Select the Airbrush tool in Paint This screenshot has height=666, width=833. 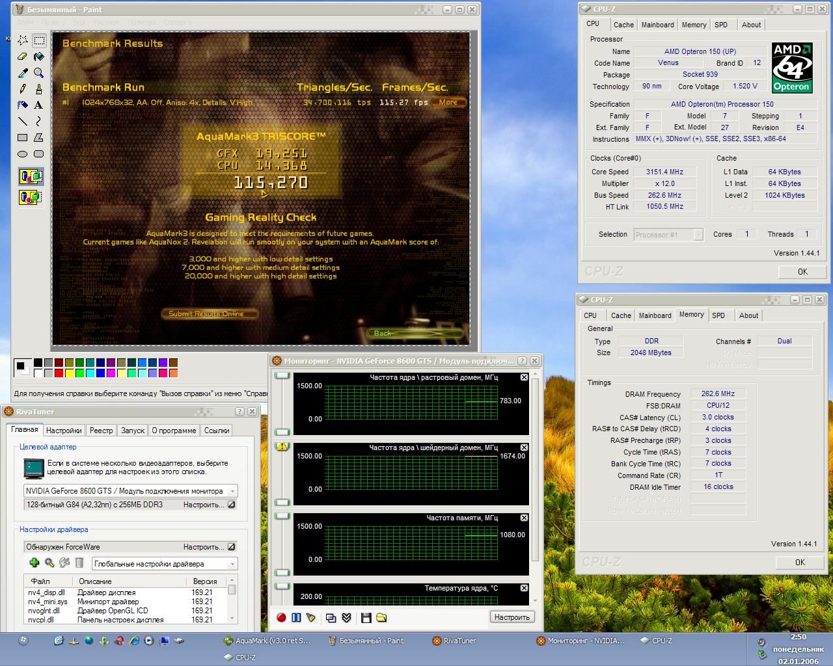tap(23, 105)
